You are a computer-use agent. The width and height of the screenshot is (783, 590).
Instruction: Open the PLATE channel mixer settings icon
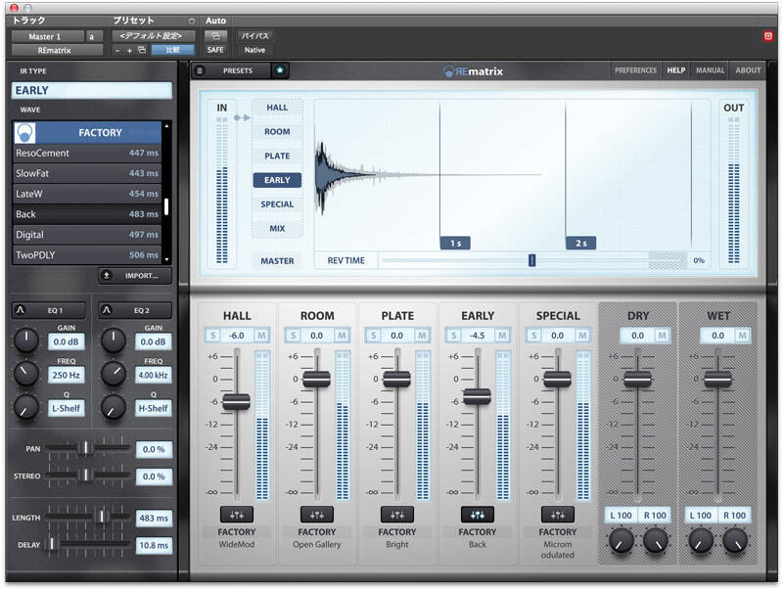click(397, 515)
